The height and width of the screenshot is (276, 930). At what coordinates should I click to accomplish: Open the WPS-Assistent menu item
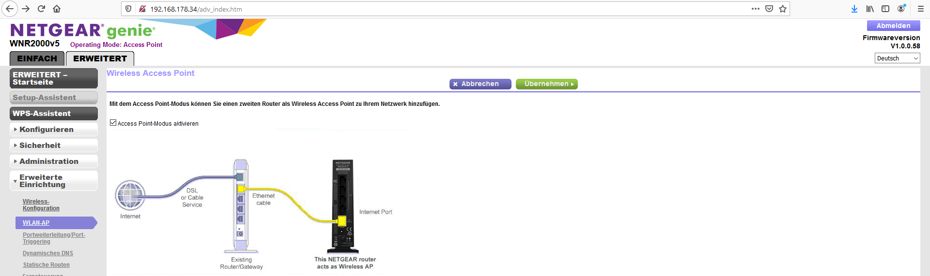pos(53,114)
